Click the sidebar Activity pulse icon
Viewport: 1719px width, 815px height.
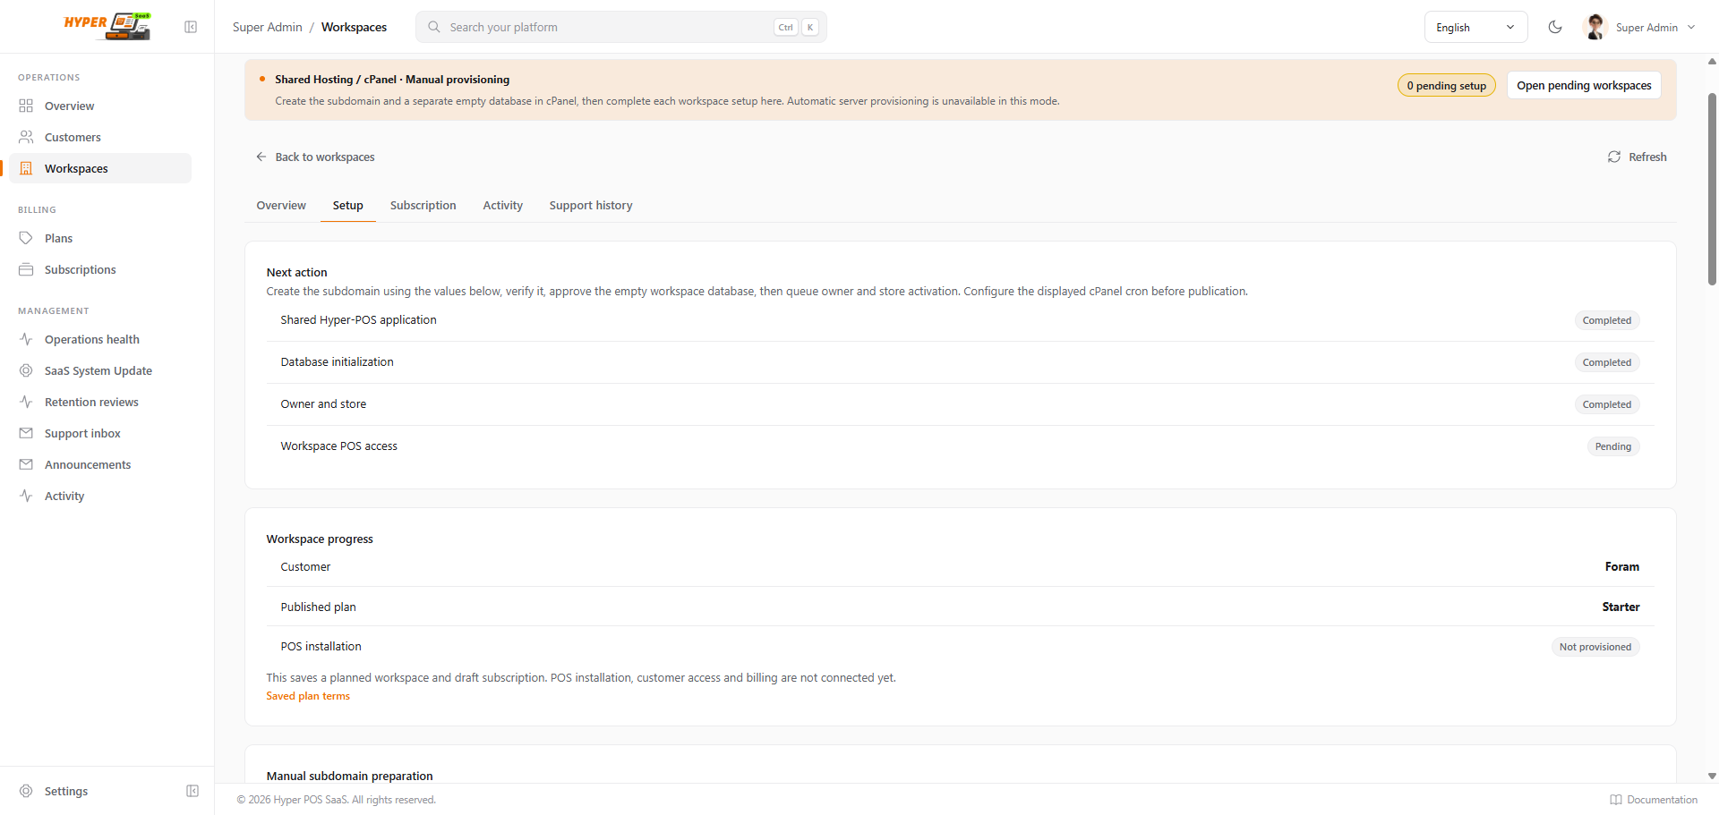point(26,496)
